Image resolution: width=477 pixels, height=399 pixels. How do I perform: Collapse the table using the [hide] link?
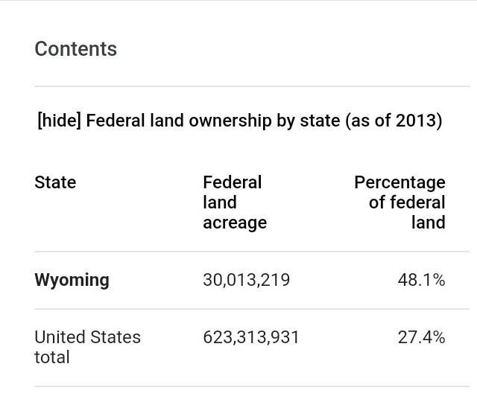click(x=59, y=121)
